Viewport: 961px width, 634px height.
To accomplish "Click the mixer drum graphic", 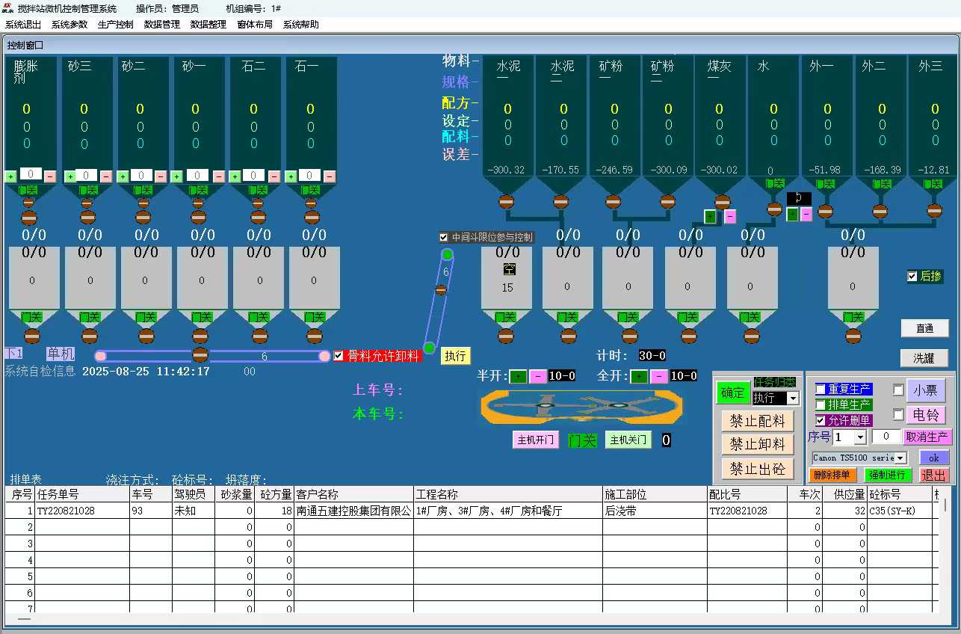I will [581, 407].
